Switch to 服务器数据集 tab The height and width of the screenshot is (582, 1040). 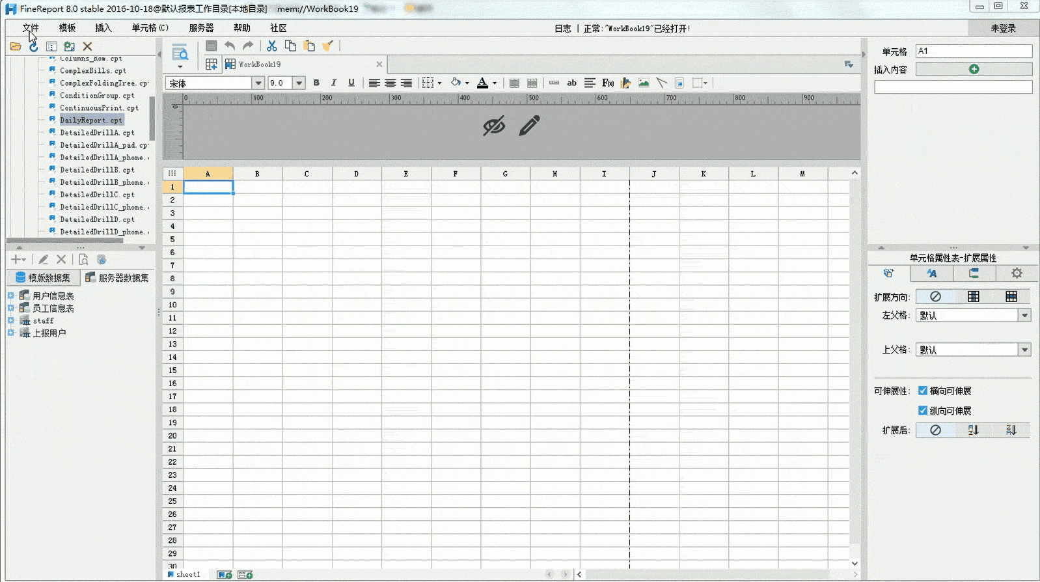[x=117, y=278]
